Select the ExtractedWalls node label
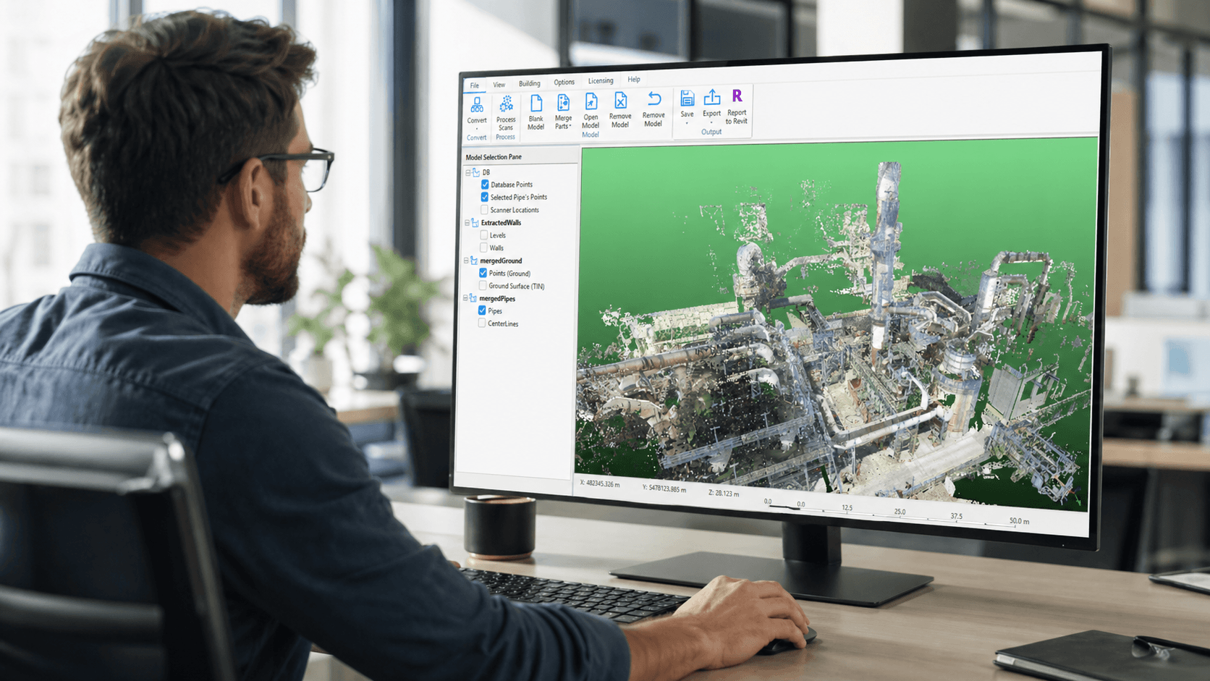This screenshot has height=681, width=1210. (x=501, y=223)
